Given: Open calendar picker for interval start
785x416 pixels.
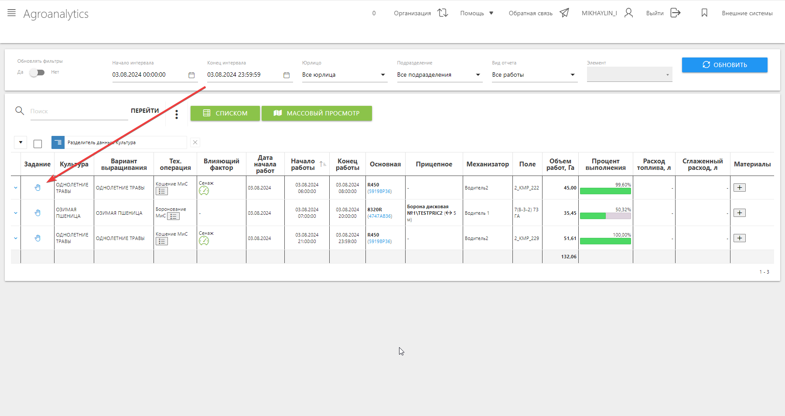Looking at the screenshot, I should [x=191, y=75].
